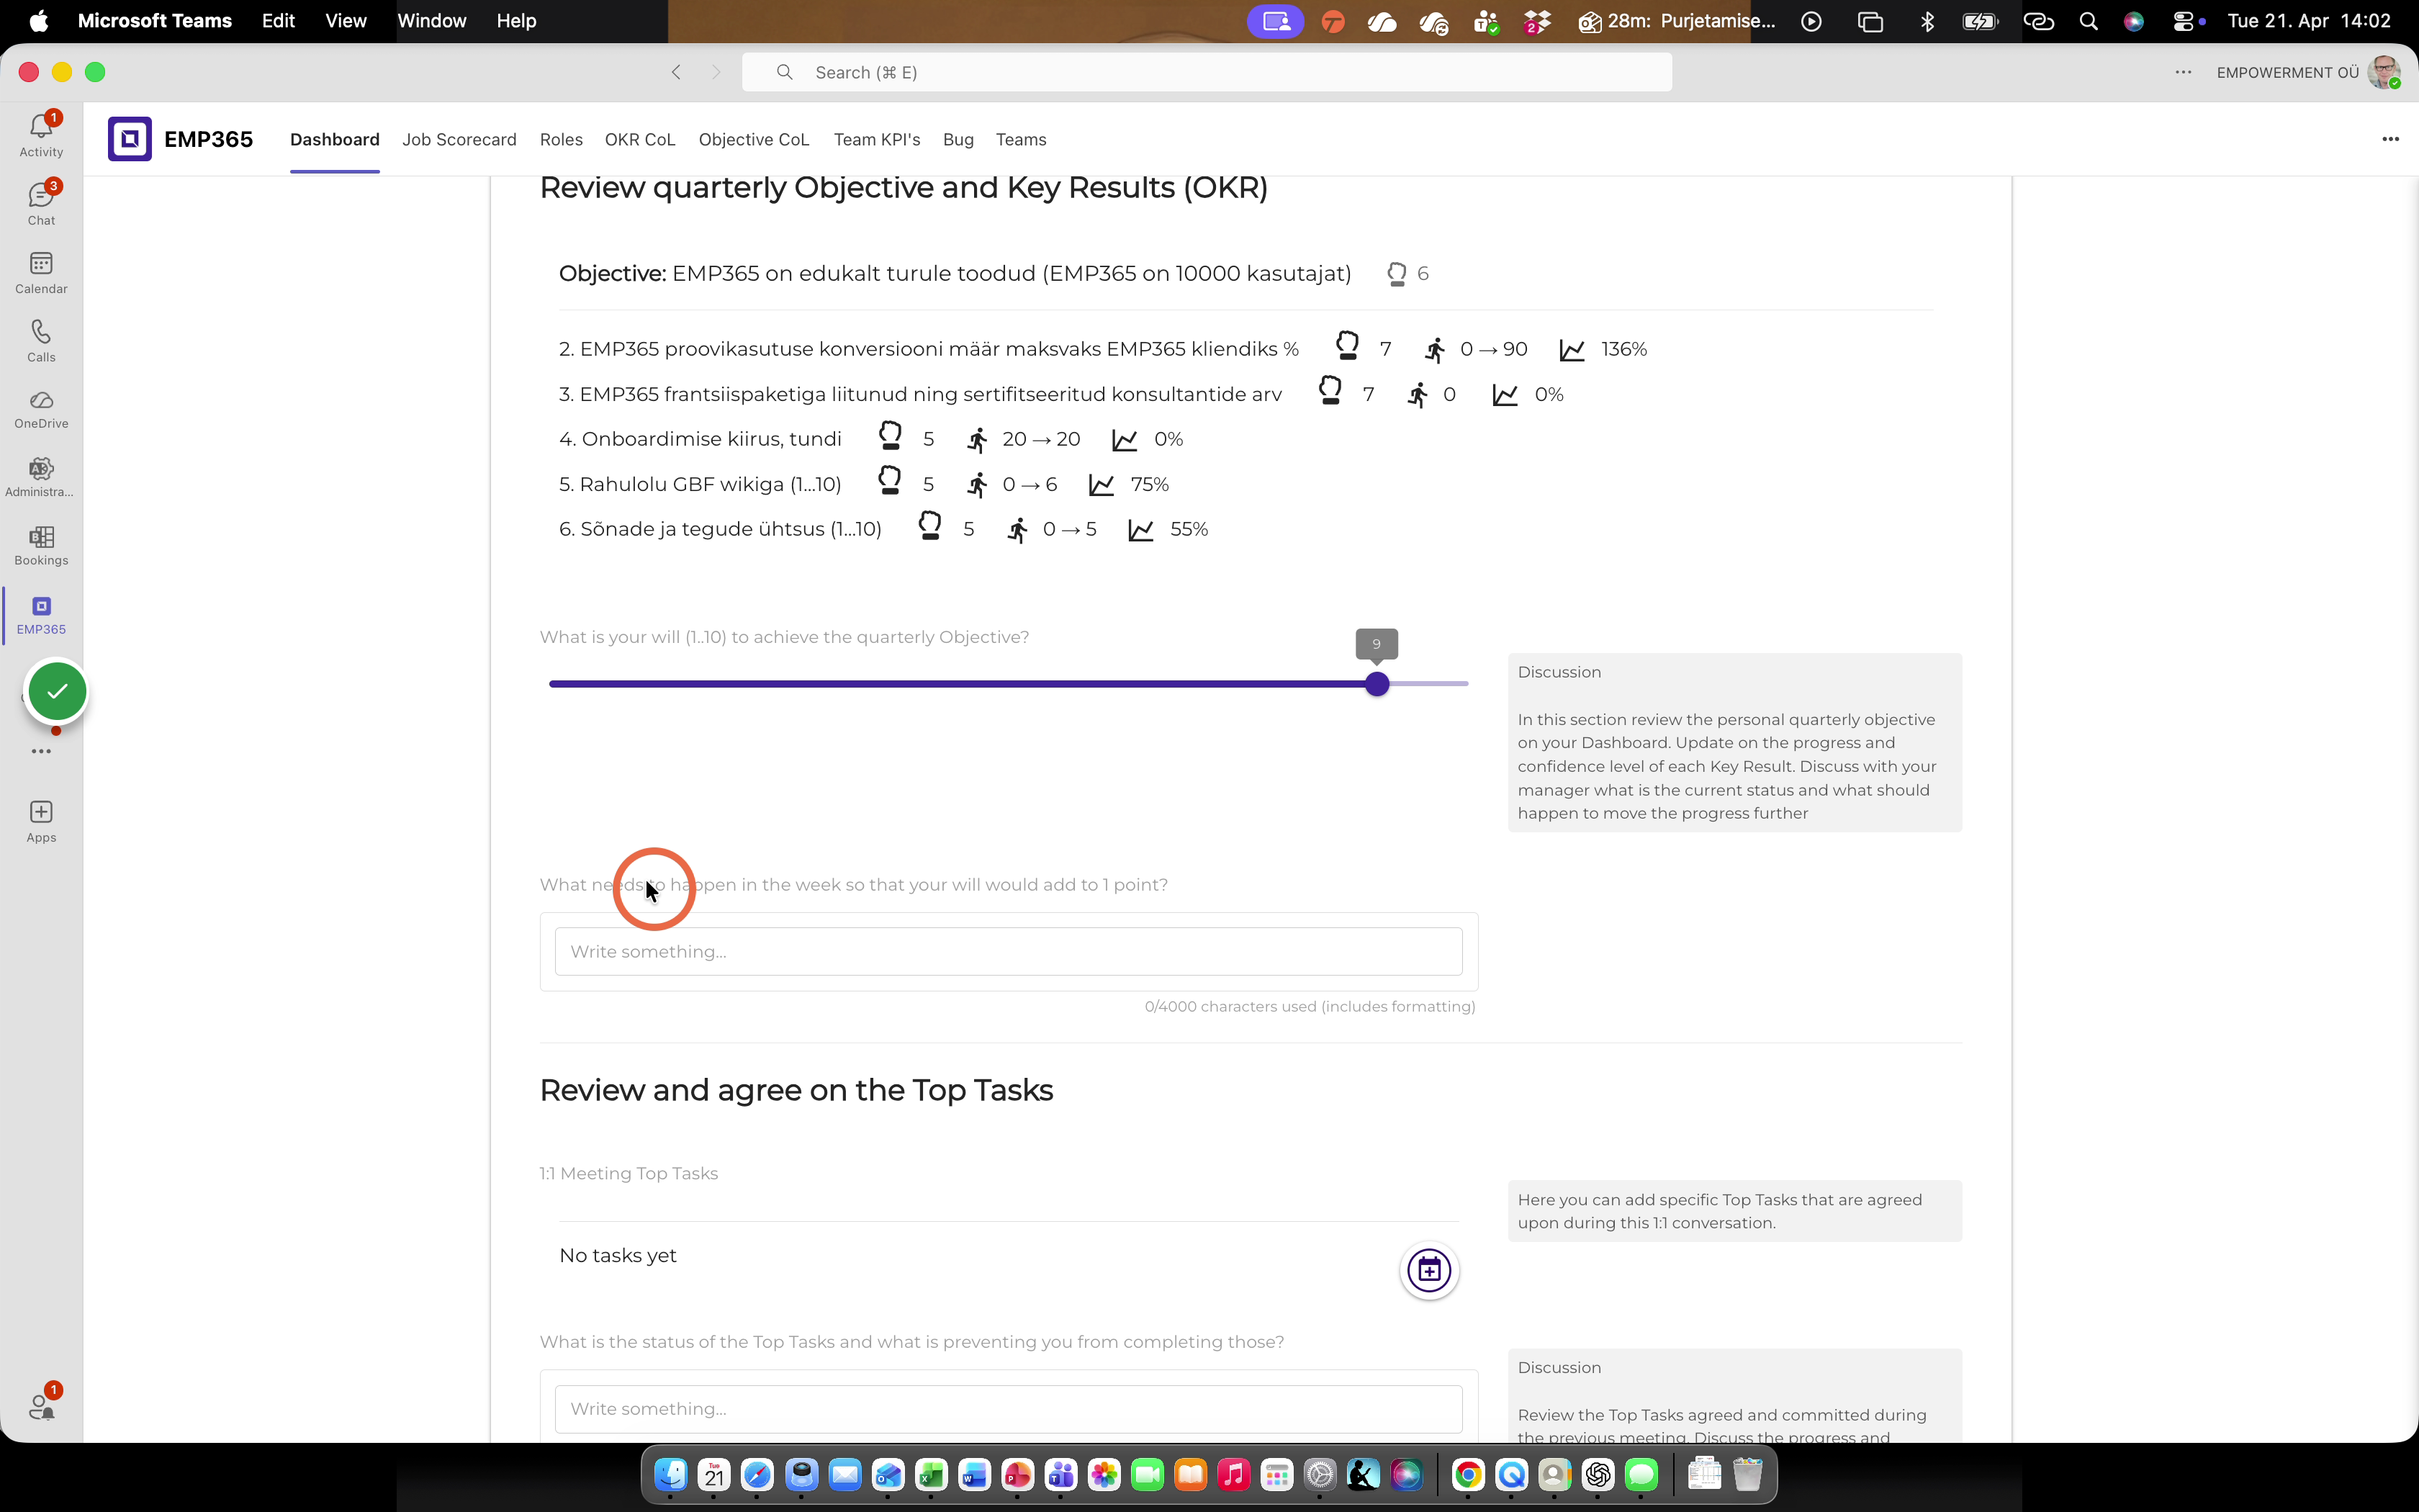The image size is (2419, 1512).
Task: Open the Administra... app in sidebar
Action: (41, 477)
